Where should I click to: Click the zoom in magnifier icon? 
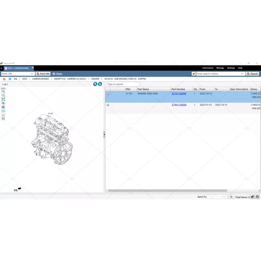pos(3,91)
